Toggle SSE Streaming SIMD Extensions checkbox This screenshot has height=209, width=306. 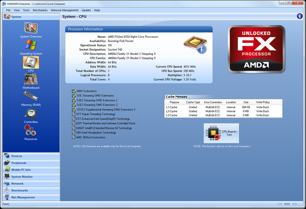coord(74,96)
